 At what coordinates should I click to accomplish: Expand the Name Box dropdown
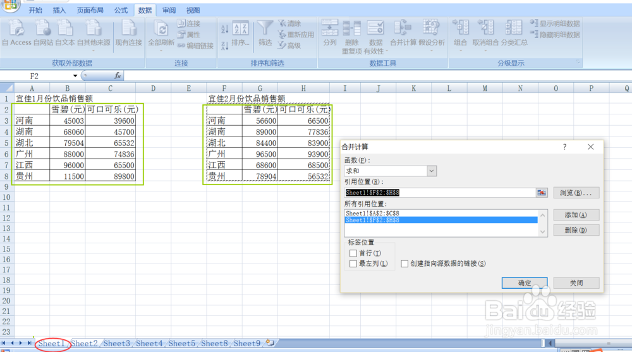point(75,76)
